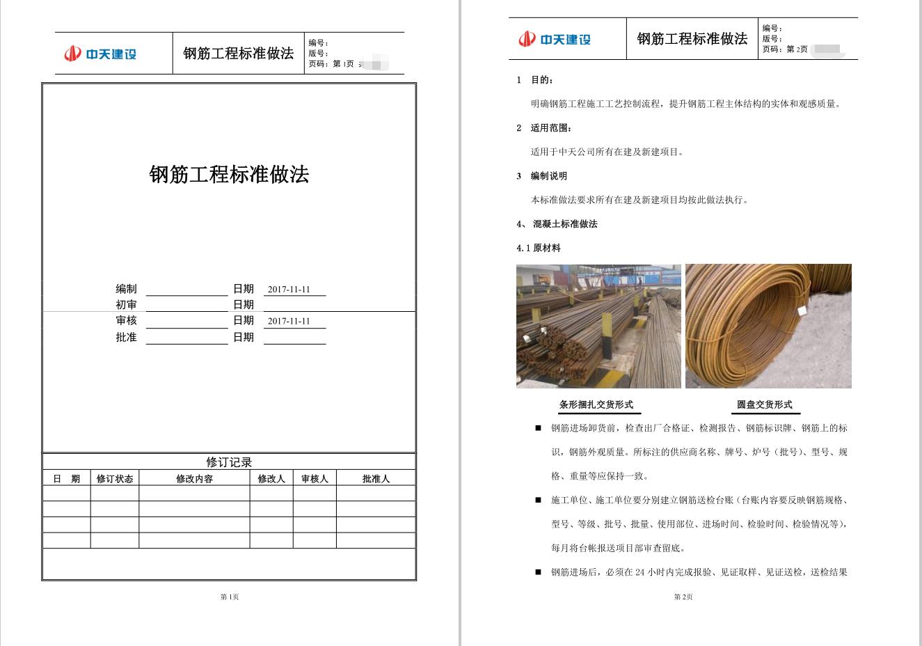
Task: Click the 中天建设 logo on page 2
Action: 555,39
